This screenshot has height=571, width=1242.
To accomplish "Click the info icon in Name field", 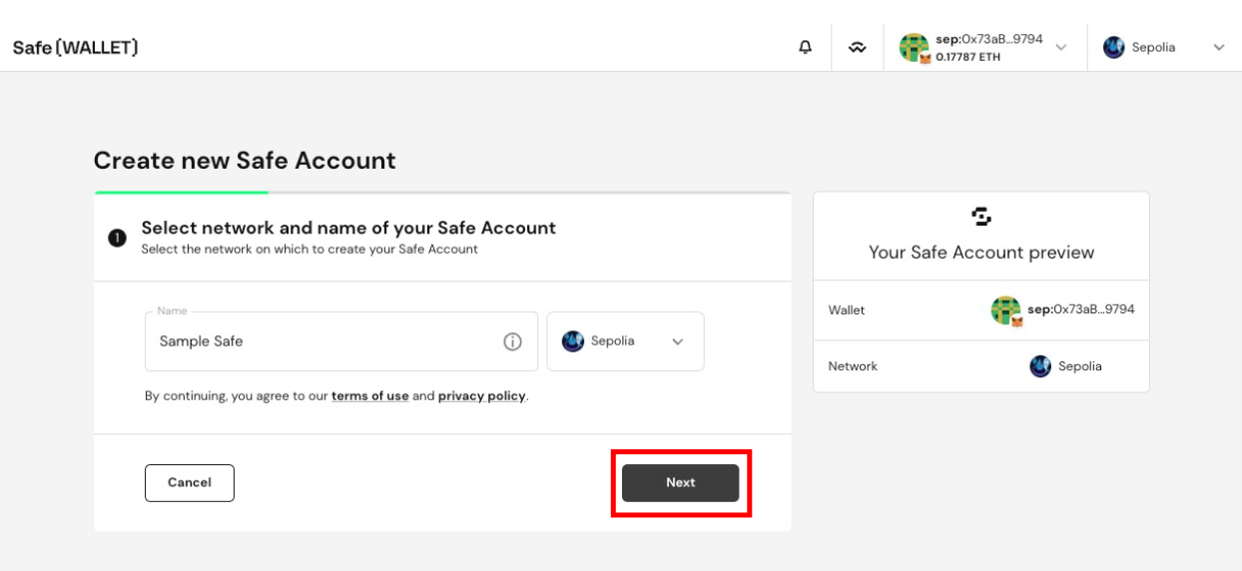I will click(512, 341).
